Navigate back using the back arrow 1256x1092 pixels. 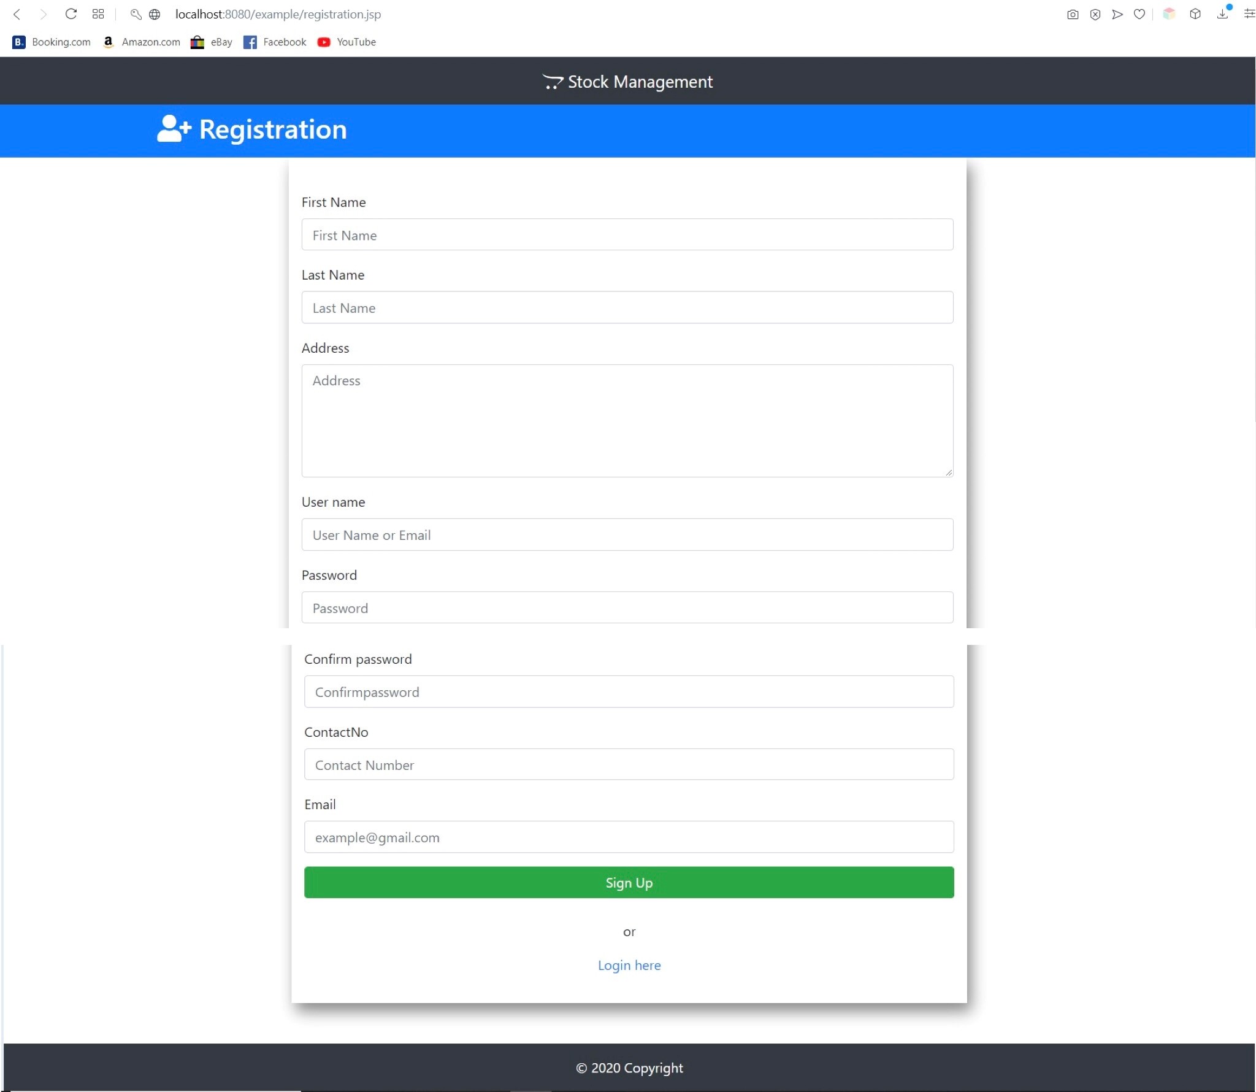tap(17, 13)
